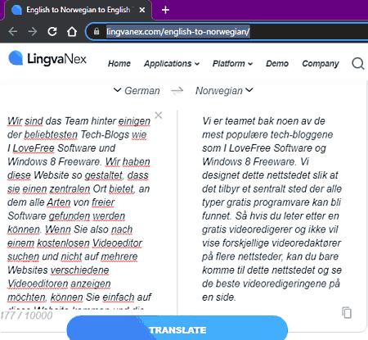Click the LingvaNex logo
The width and height of the screenshot is (368, 340).
(x=47, y=58)
